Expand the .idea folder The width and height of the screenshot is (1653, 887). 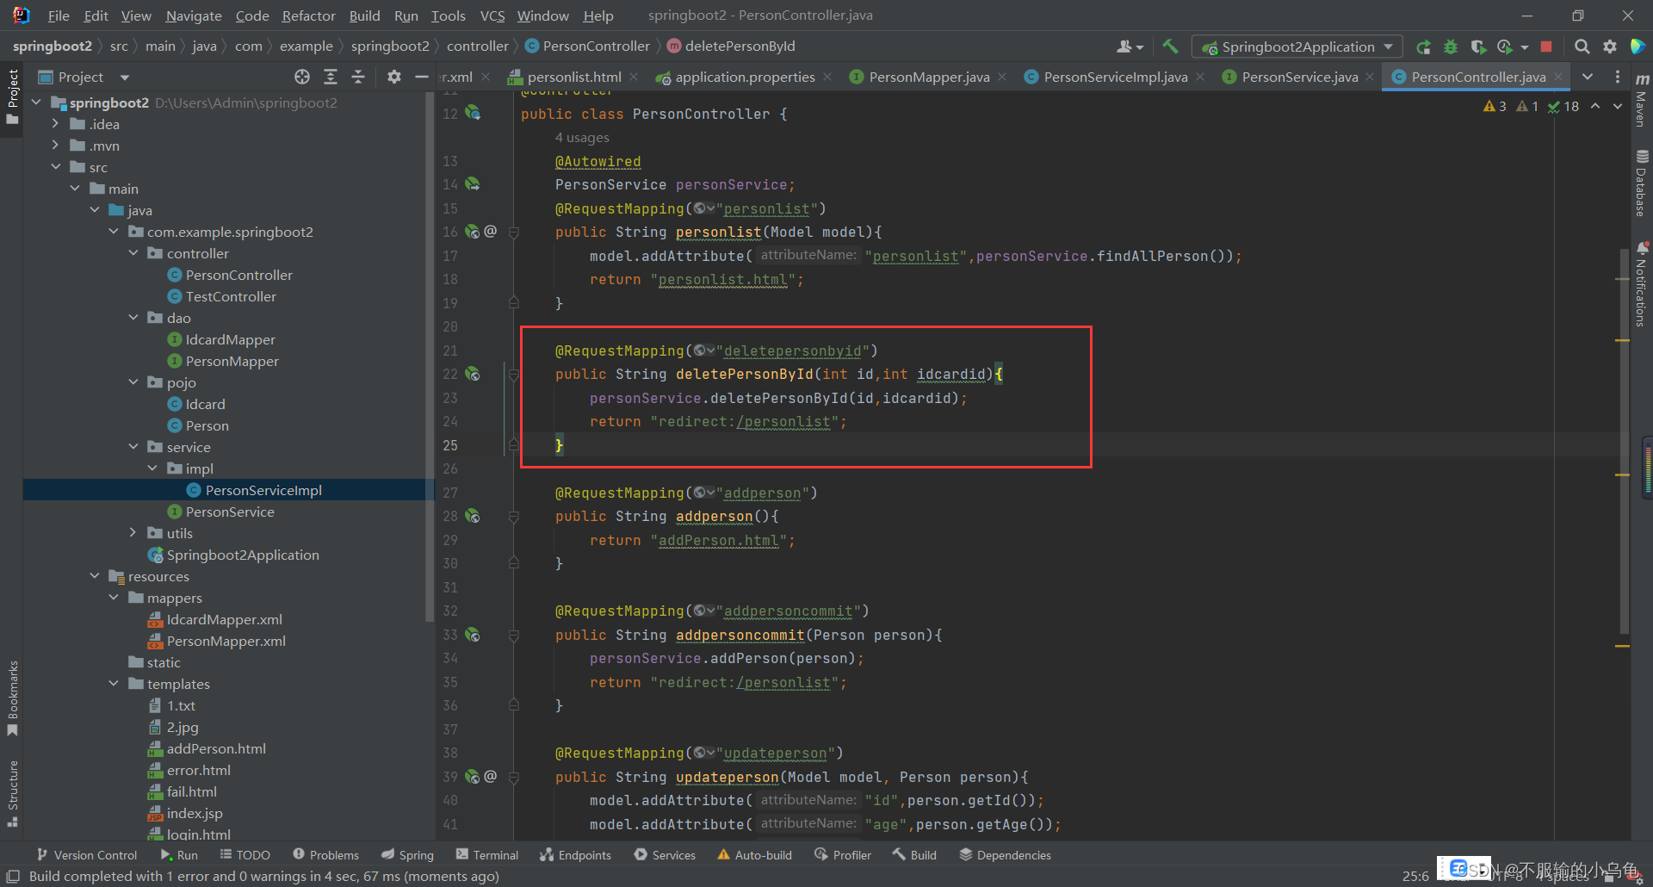(x=55, y=124)
